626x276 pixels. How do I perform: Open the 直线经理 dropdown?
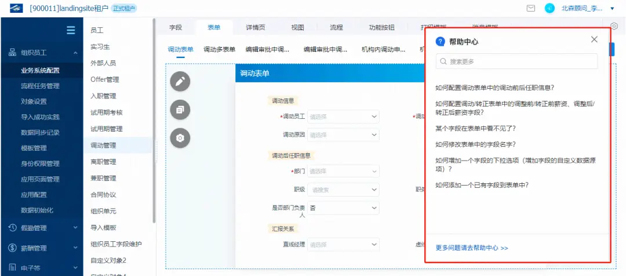coord(343,245)
